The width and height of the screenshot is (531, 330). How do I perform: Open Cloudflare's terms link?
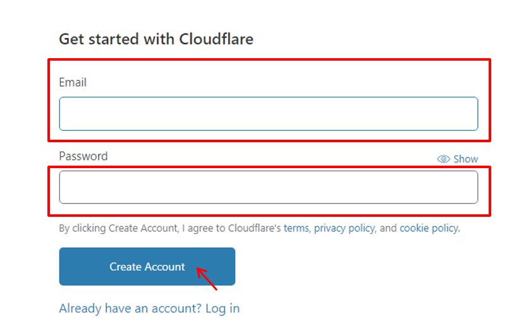(x=296, y=228)
